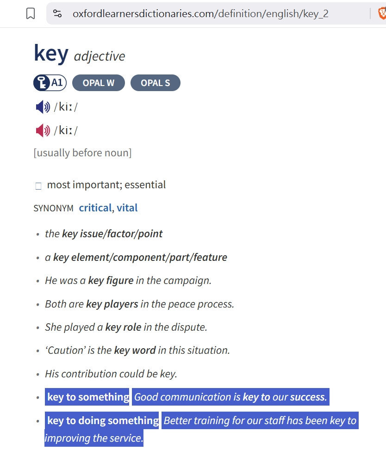Viewport: 386px width, 456px height.
Task: Open the OPAL W badge
Action: [99, 83]
